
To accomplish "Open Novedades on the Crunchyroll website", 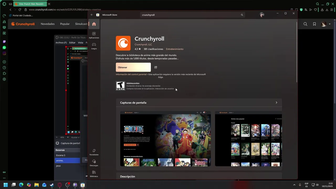I will tap(48, 24).
